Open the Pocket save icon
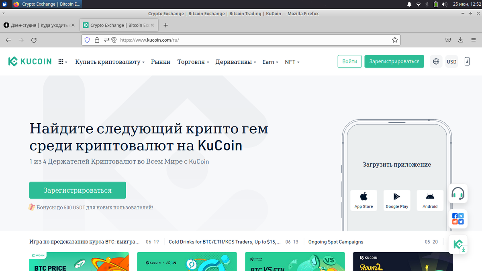 (x=448, y=40)
